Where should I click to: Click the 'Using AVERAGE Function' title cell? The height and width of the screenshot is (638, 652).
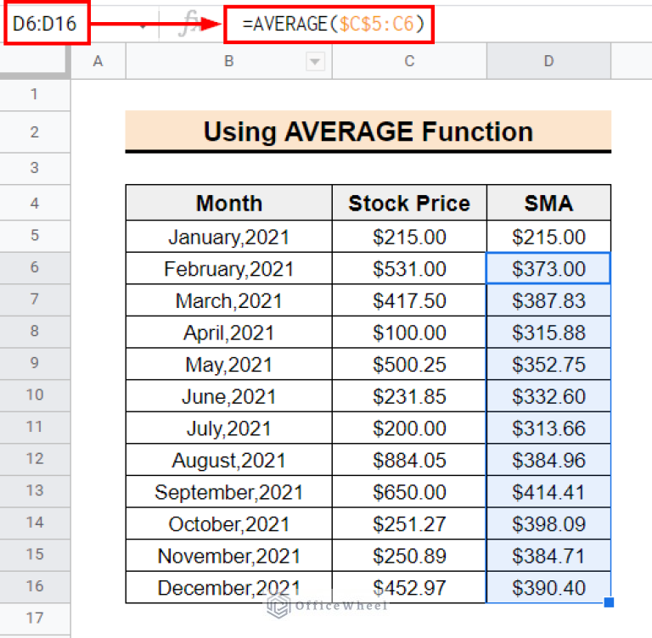click(x=368, y=132)
